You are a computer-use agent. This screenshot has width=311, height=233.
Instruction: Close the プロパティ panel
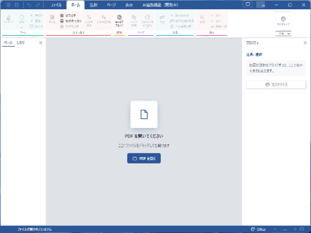pos(305,43)
